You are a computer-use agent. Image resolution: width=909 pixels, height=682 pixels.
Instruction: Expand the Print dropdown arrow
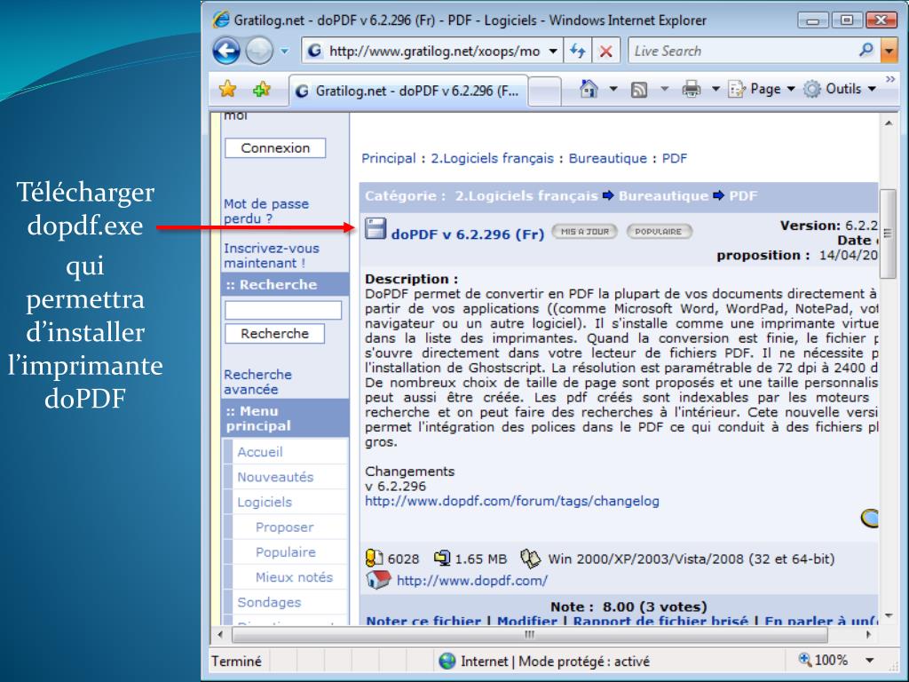click(715, 90)
